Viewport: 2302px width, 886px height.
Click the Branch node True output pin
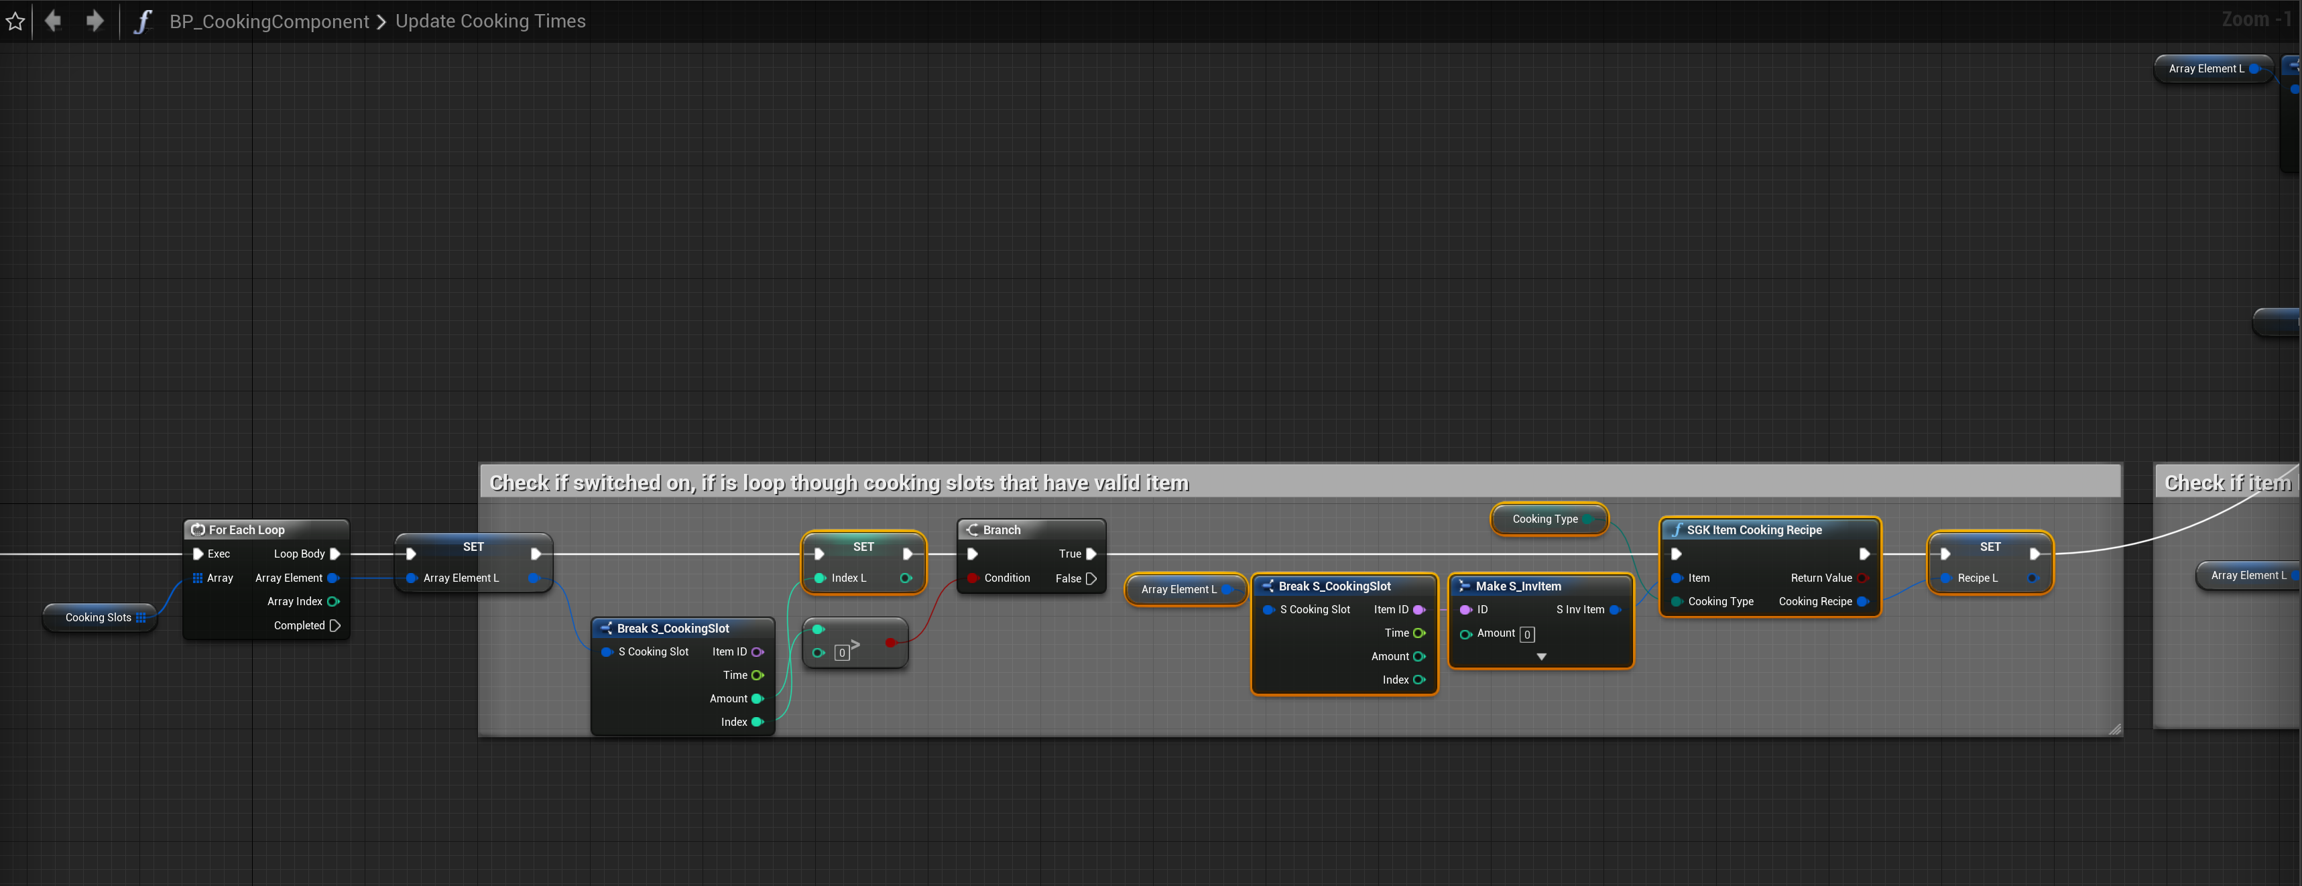1090,554
